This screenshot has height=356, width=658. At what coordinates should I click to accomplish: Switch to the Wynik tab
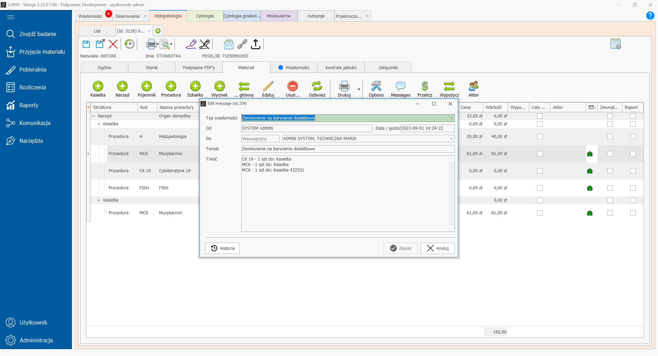(x=152, y=68)
